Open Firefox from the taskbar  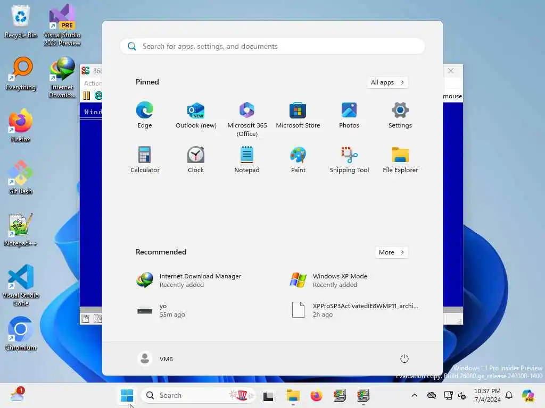(316, 395)
